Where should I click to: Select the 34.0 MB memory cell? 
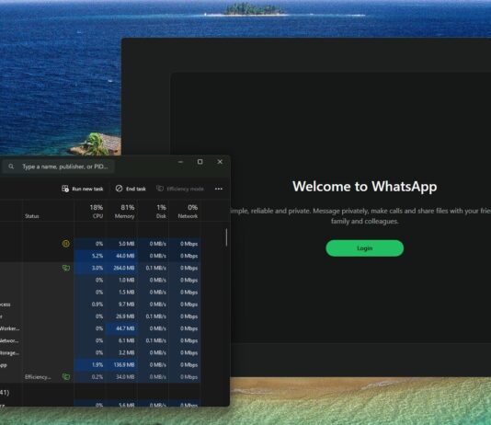pyautogui.click(x=122, y=377)
